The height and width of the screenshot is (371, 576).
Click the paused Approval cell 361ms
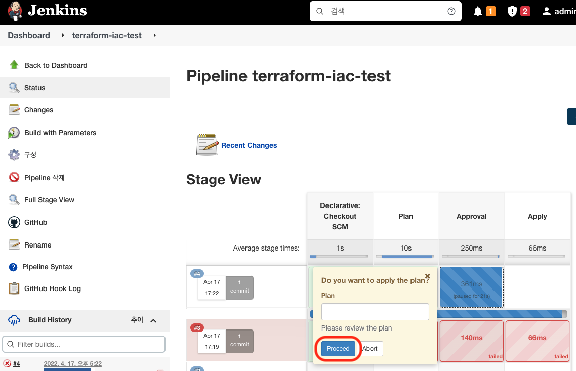tap(472, 287)
